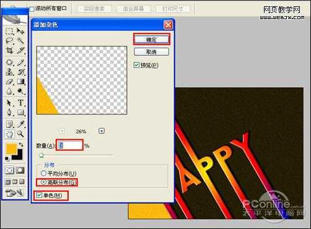Toggle the 预览(P) preview checkbox
This screenshot has height=229, width=311.
click(136, 65)
